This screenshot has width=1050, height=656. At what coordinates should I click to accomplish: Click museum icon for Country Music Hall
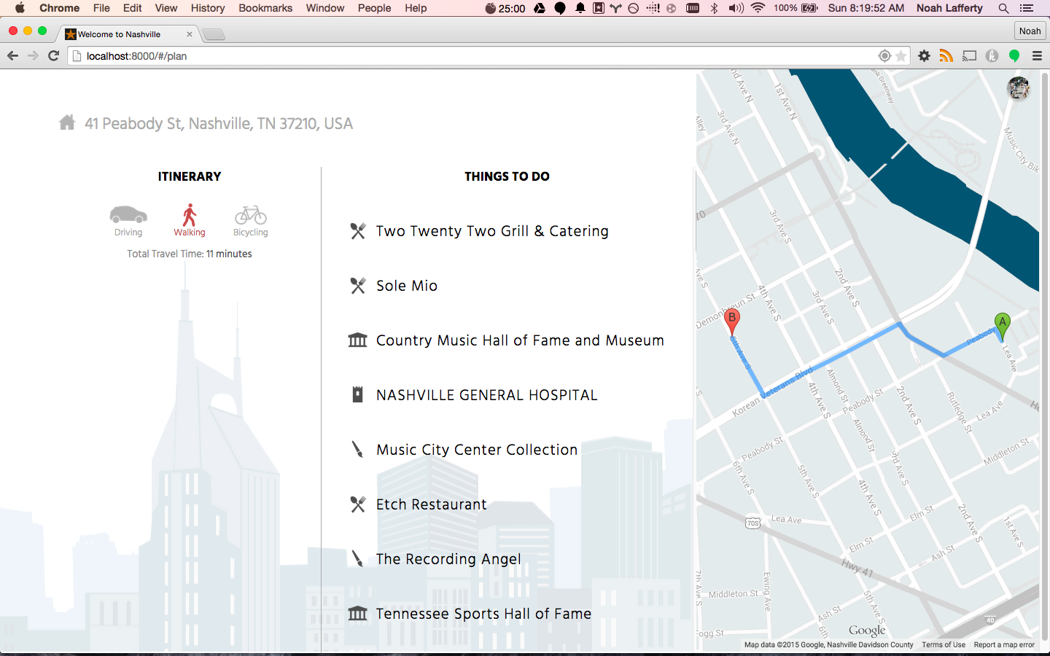357,340
